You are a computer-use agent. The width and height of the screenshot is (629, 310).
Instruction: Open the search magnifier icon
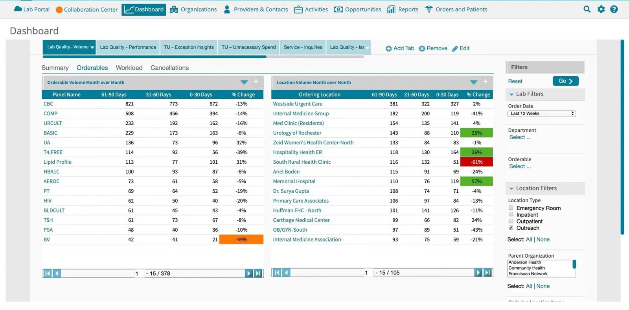point(587,9)
